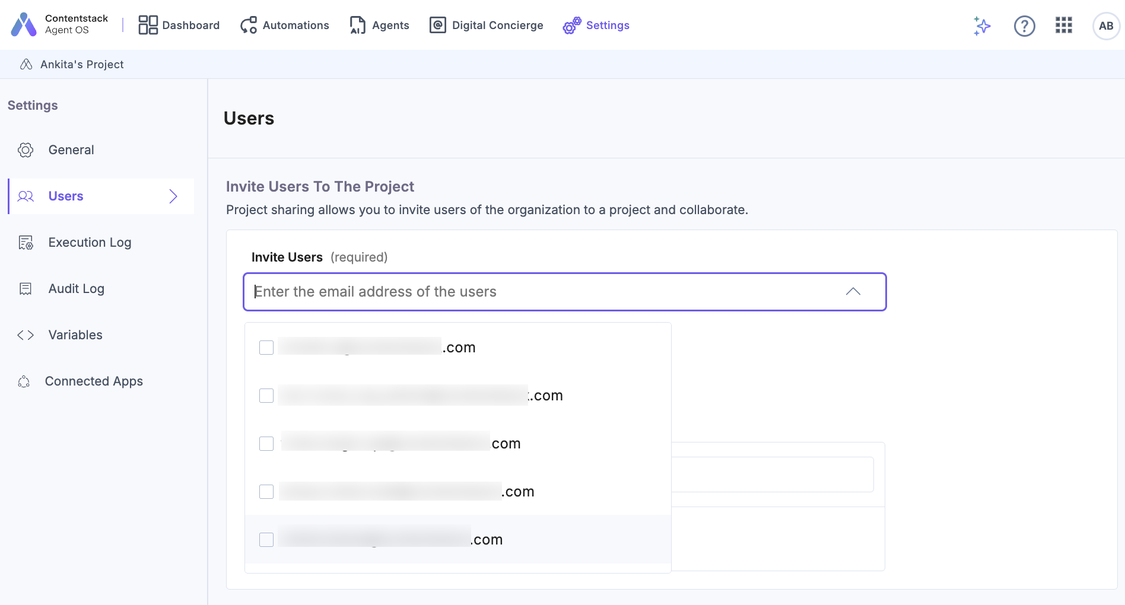Click the Contentstack Agent OS logo

click(x=24, y=25)
